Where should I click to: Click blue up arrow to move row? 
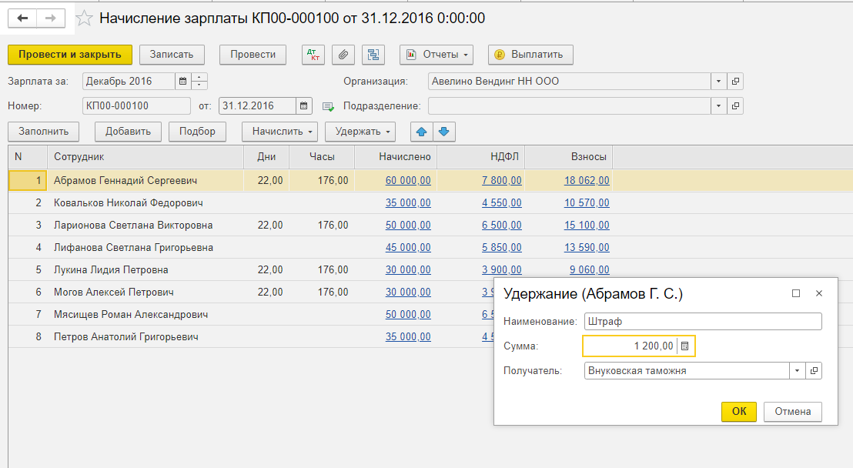tap(420, 132)
